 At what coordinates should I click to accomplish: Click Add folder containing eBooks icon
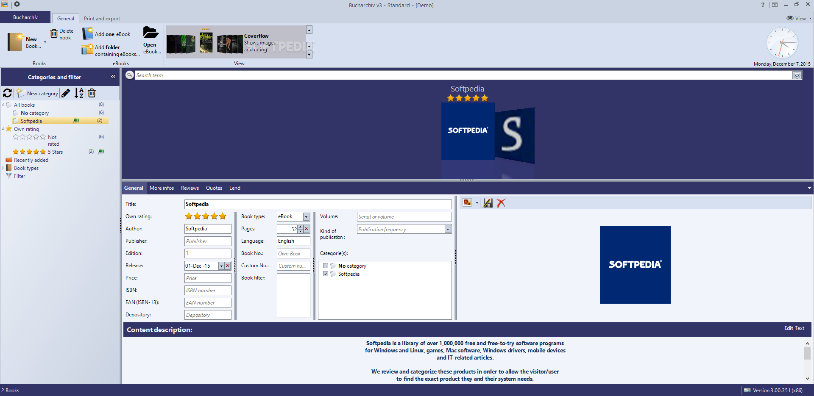pos(87,49)
